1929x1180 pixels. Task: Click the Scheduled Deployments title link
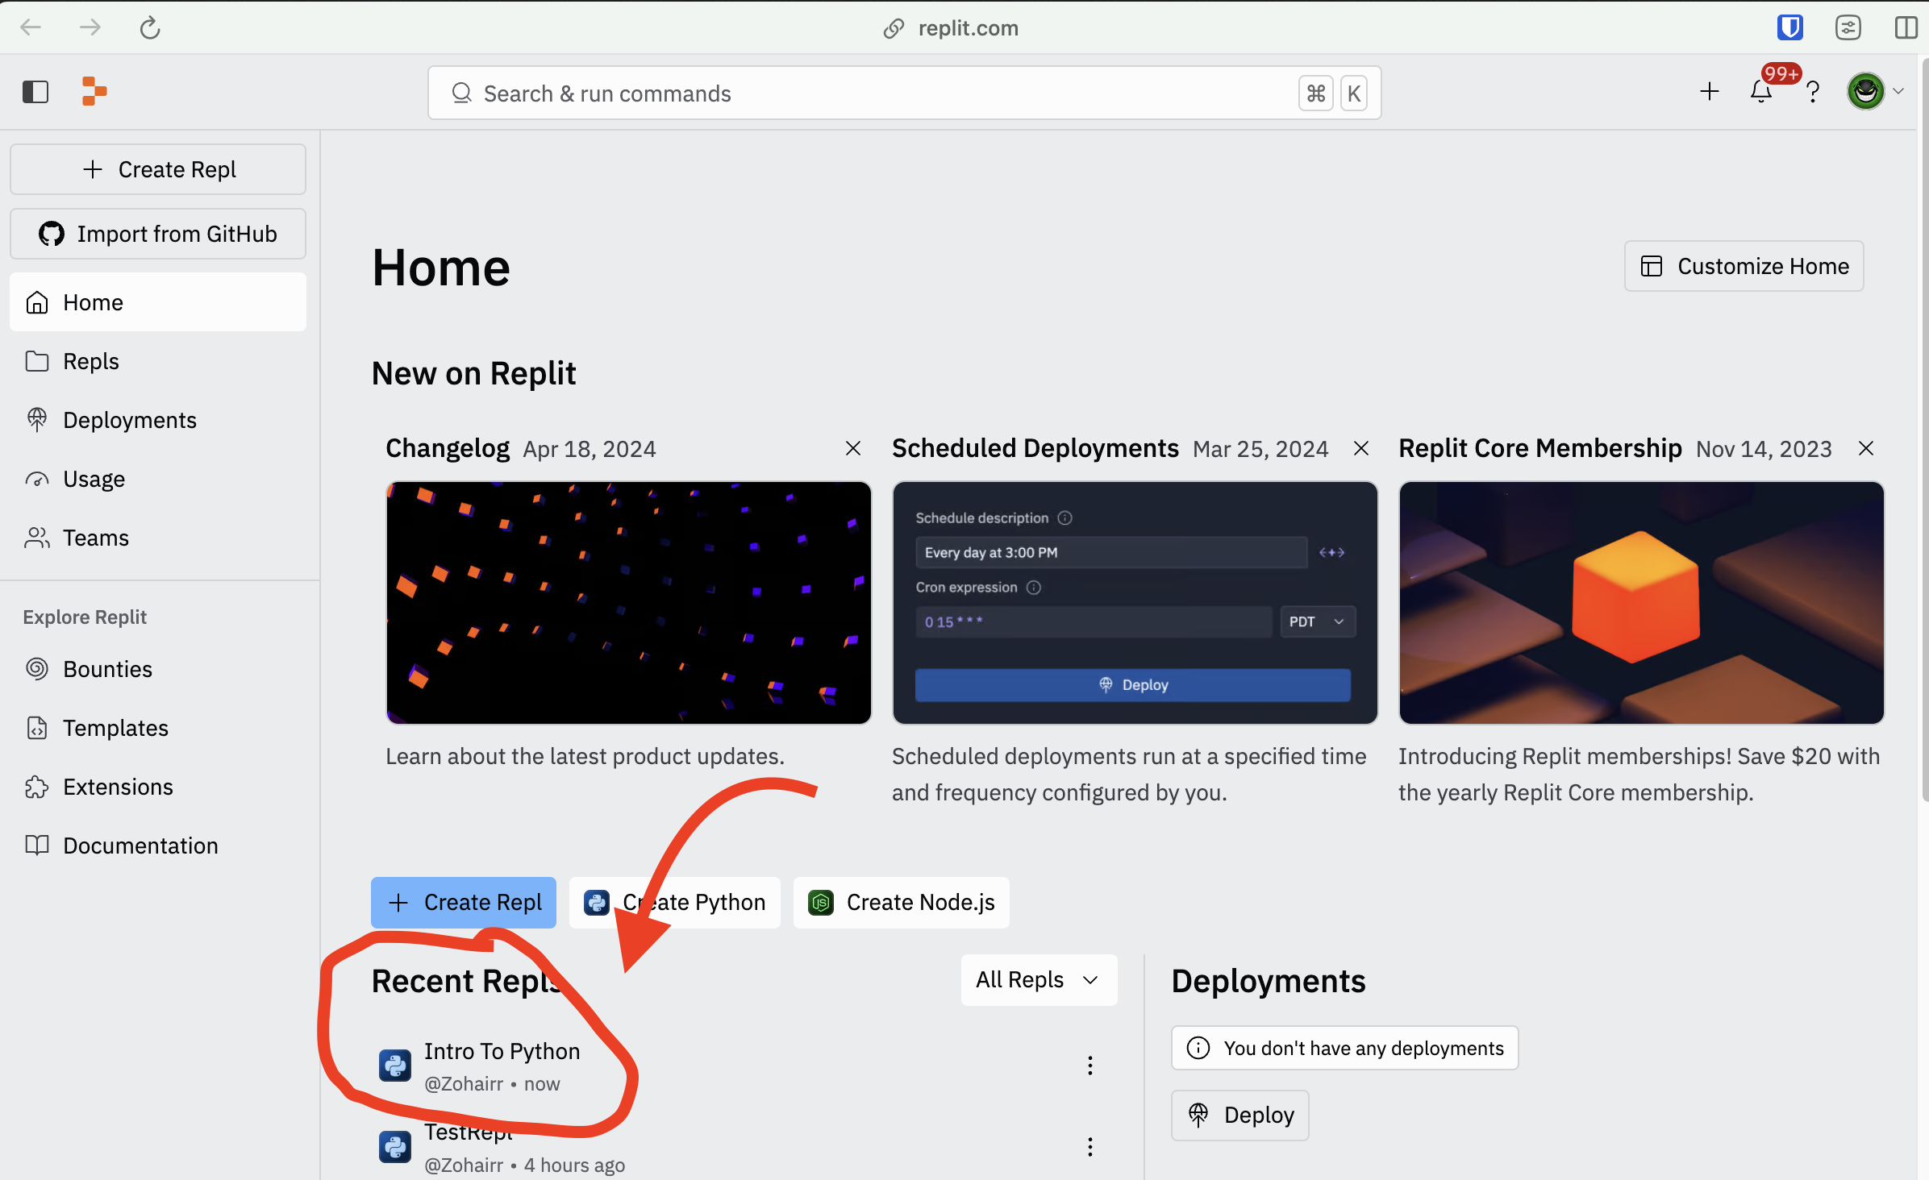1035,448
